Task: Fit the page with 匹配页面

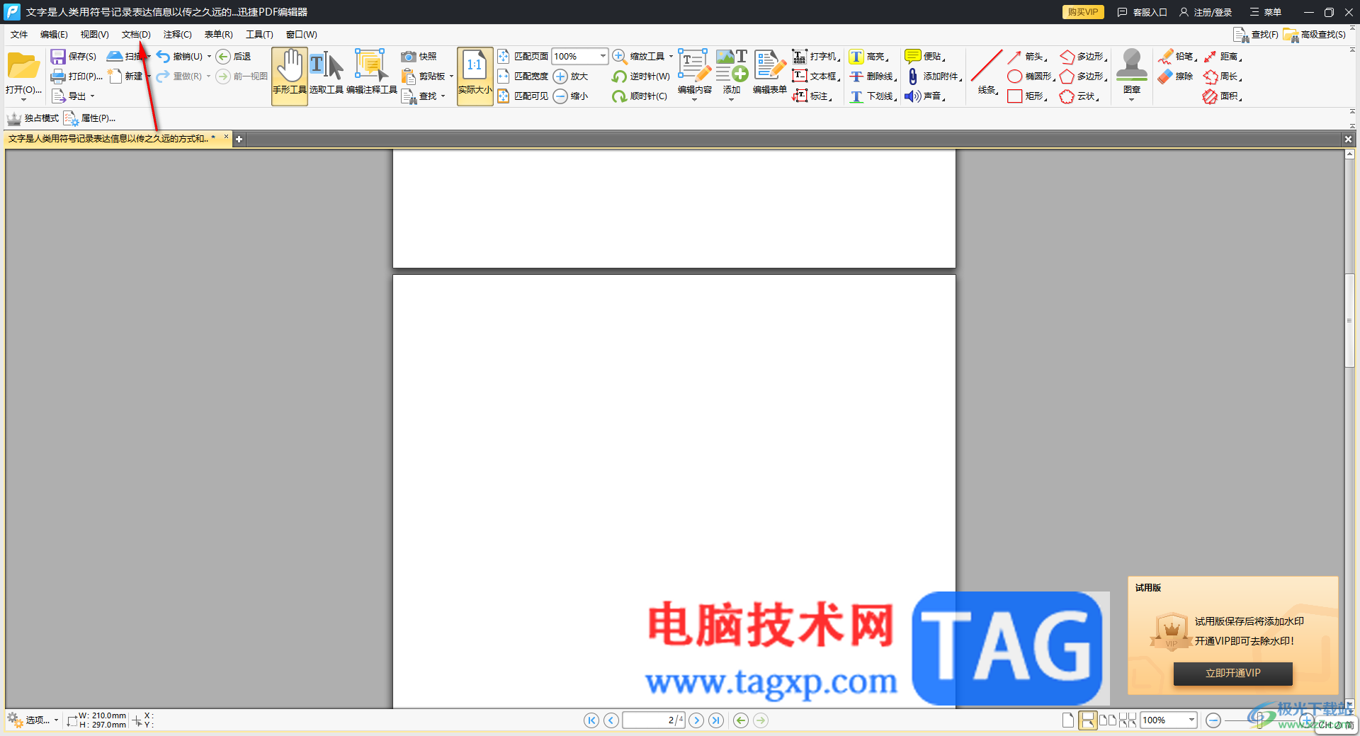Action: (523, 57)
